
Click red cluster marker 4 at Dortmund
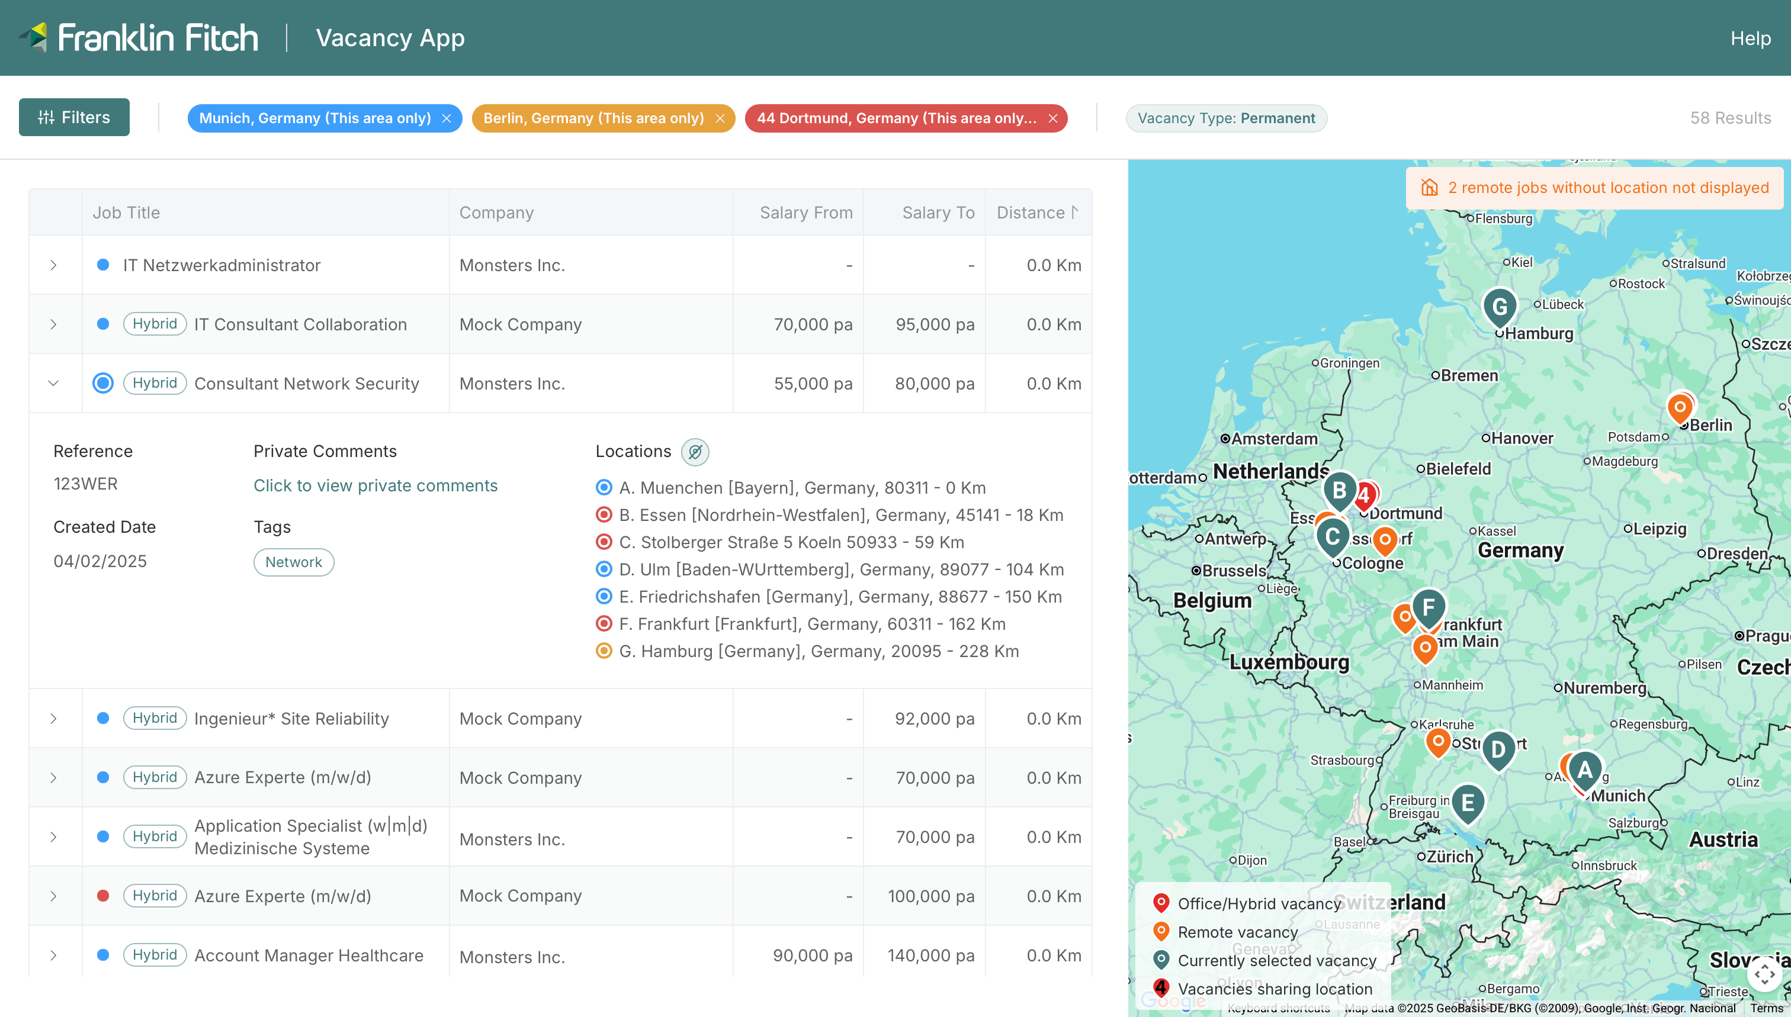[x=1366, y=495]
